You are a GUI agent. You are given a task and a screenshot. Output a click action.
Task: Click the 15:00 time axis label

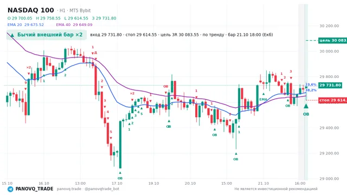(227, 183)
